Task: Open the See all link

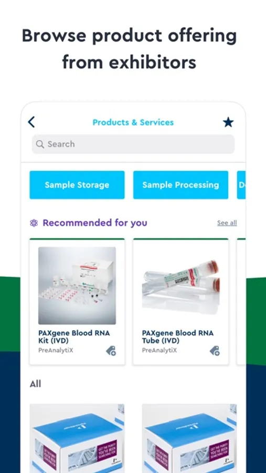Action: coord(227,223)
